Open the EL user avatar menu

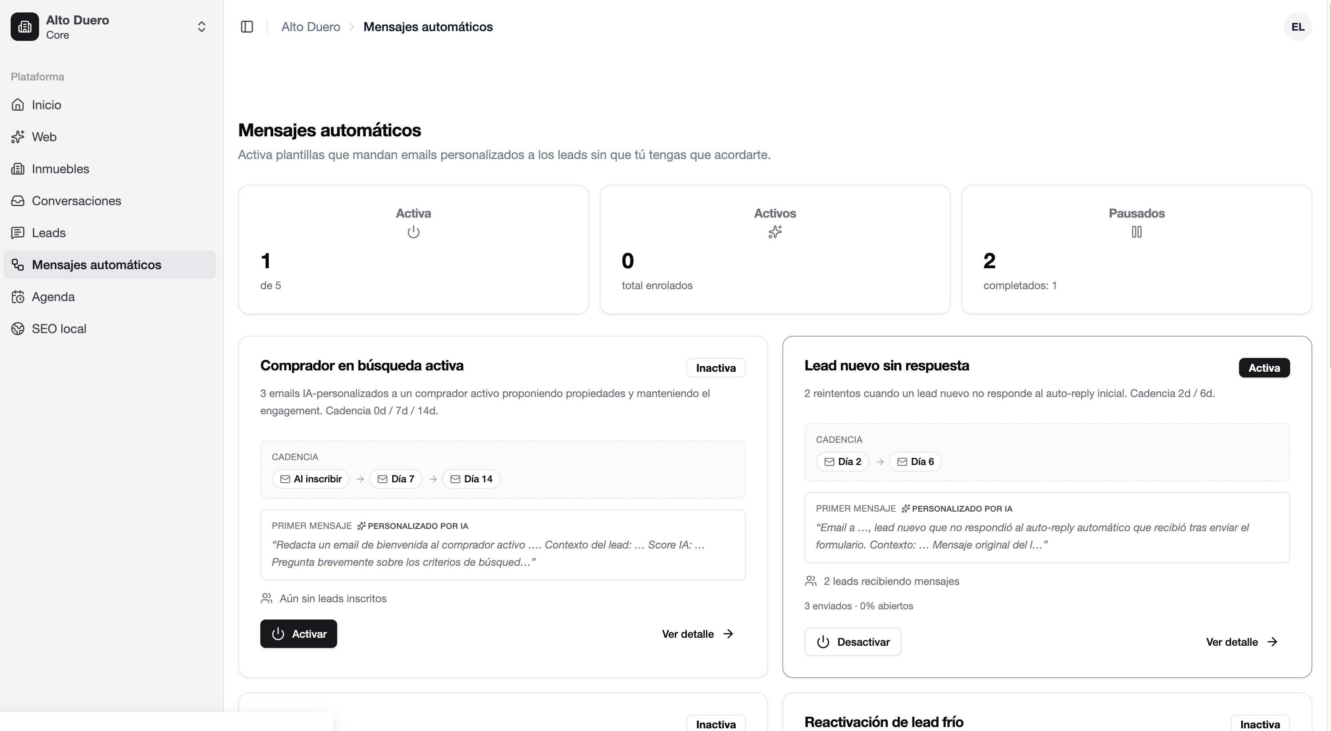click(1297, 27)
